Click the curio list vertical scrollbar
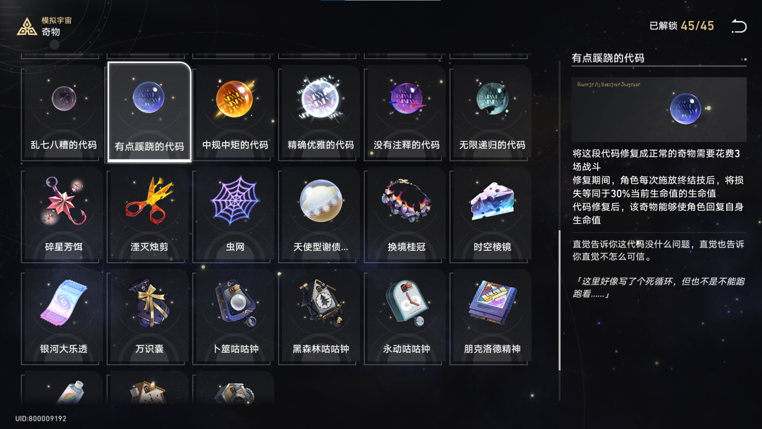The height and width of the screenshot is (429, 762). (560, 301)
